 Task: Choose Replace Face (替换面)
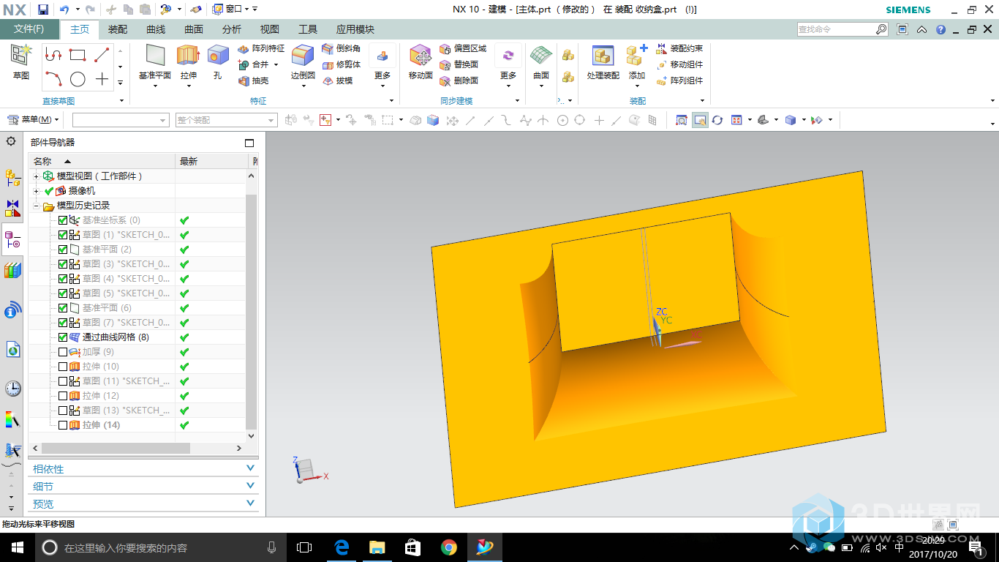[x=459, y=64]
